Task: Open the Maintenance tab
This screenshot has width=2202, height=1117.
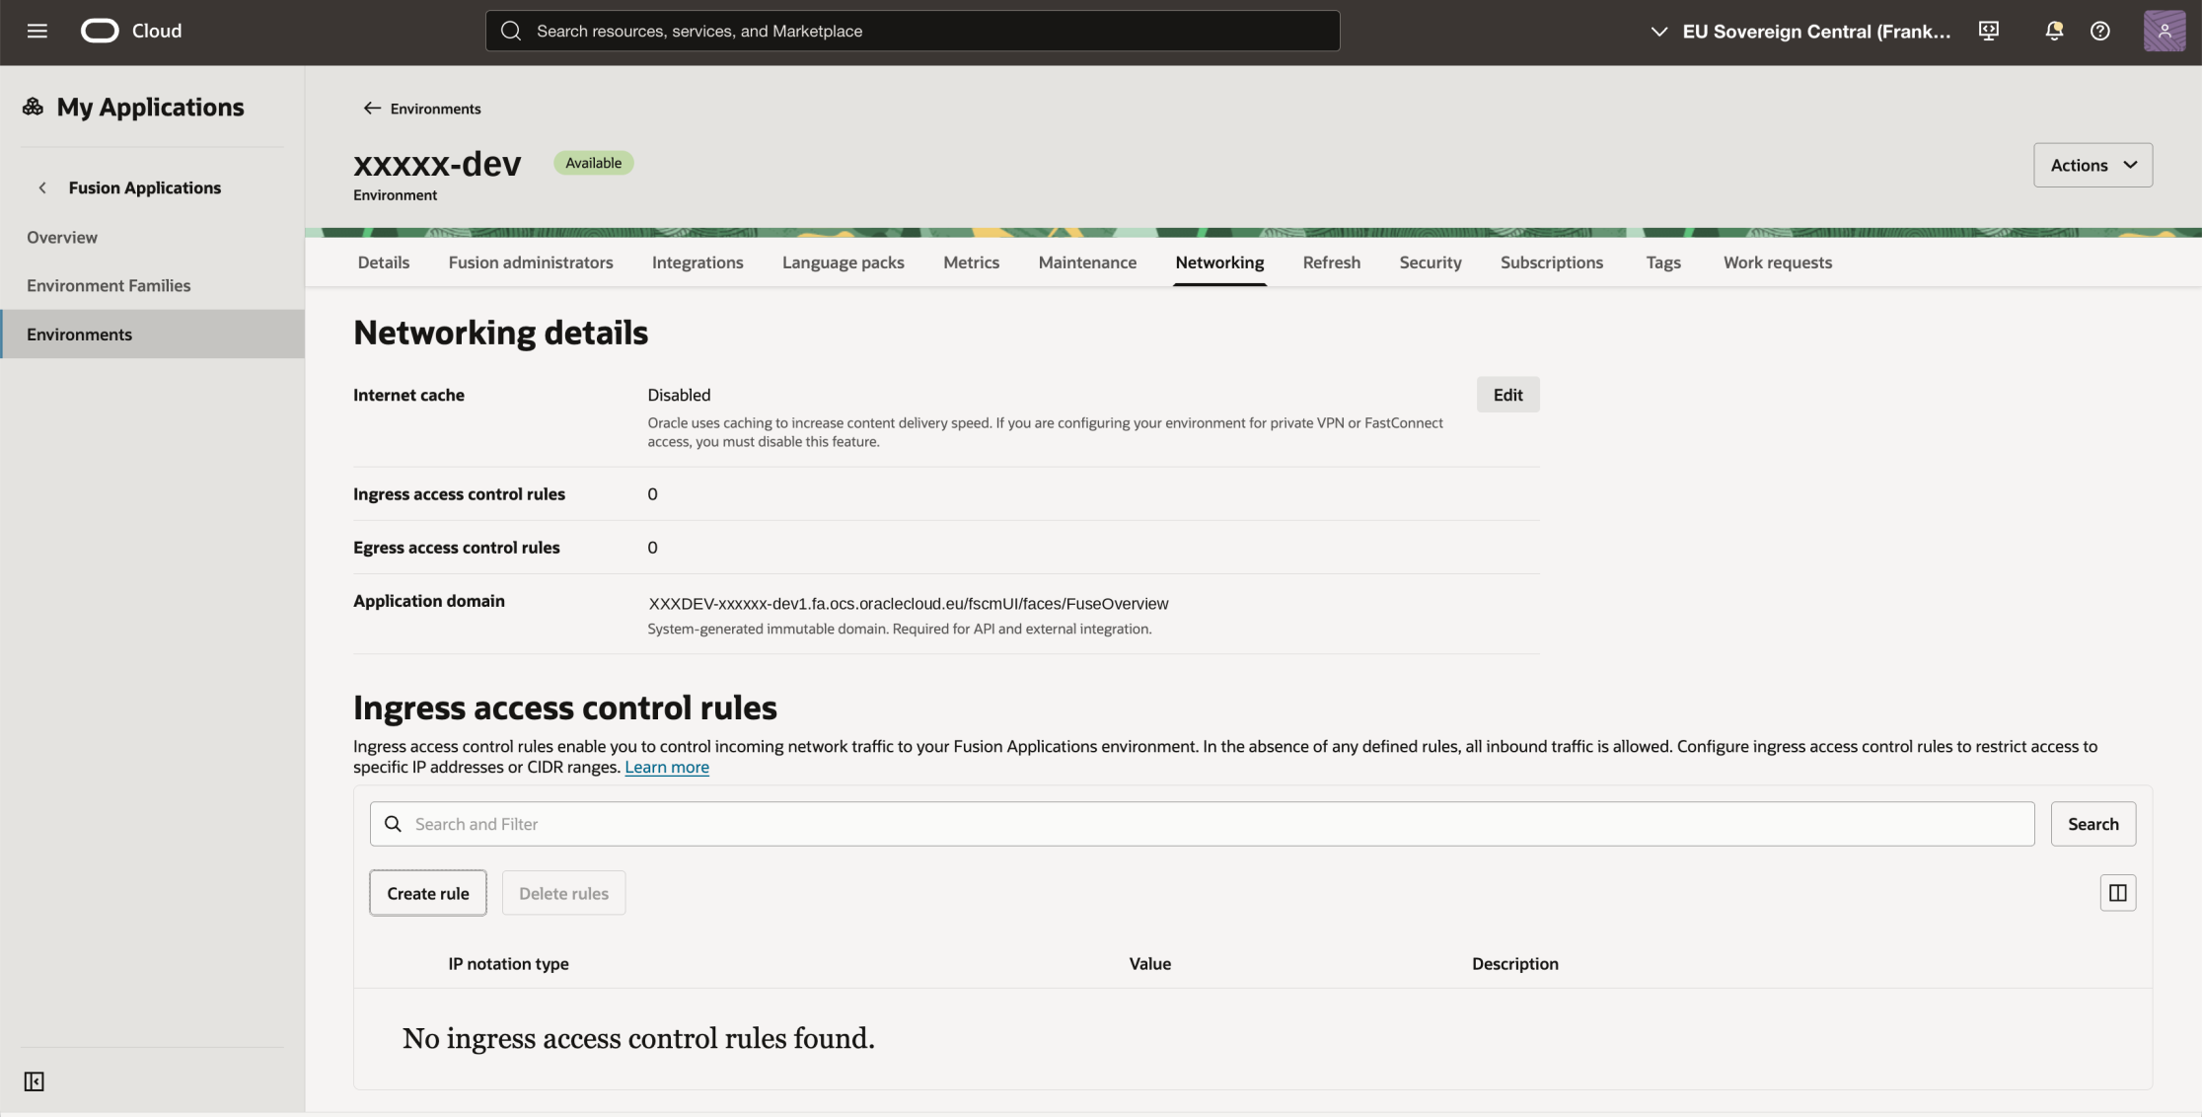Action: click(x=1087, y=262)
